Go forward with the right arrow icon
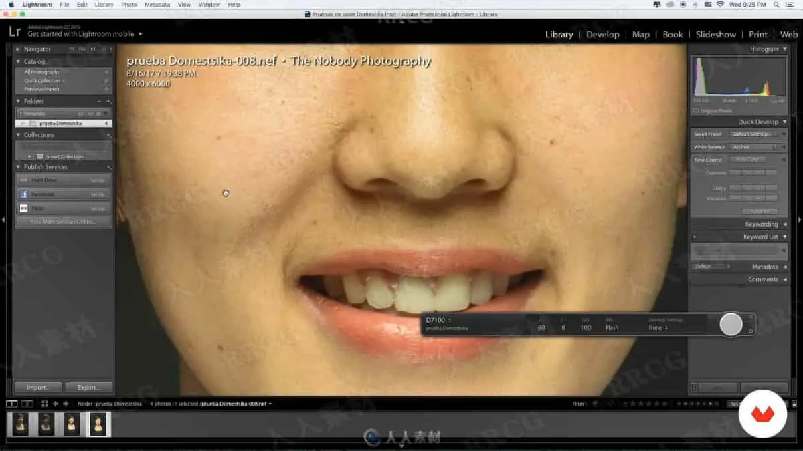Viewport: 803px width, 451px height. coord(66,404)
